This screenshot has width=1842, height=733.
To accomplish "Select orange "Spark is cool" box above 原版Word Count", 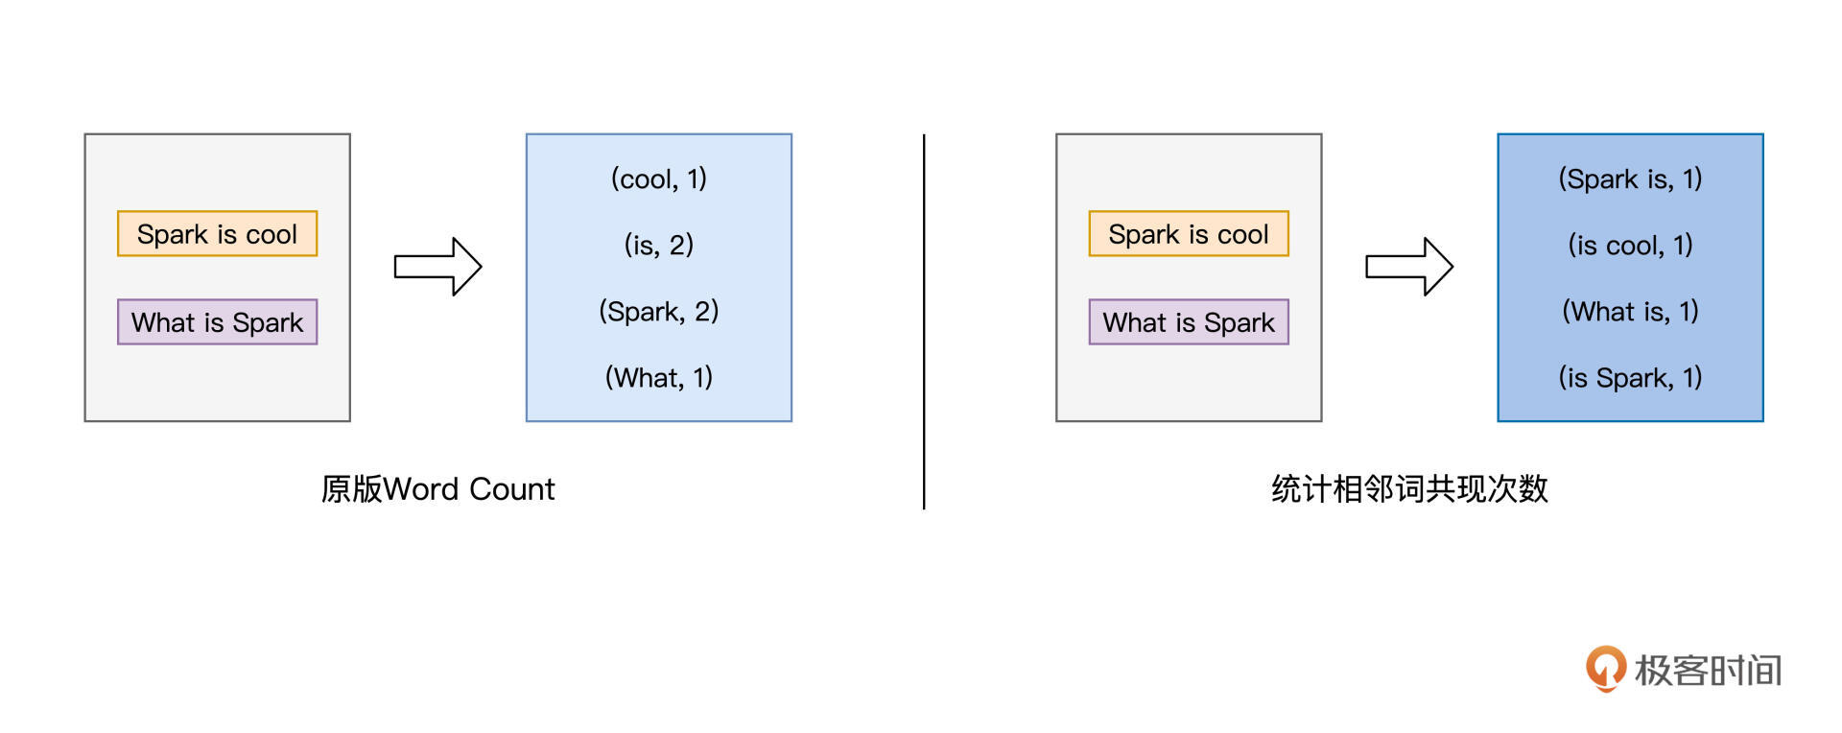I will pyautogui.click(x=217, y=234).
